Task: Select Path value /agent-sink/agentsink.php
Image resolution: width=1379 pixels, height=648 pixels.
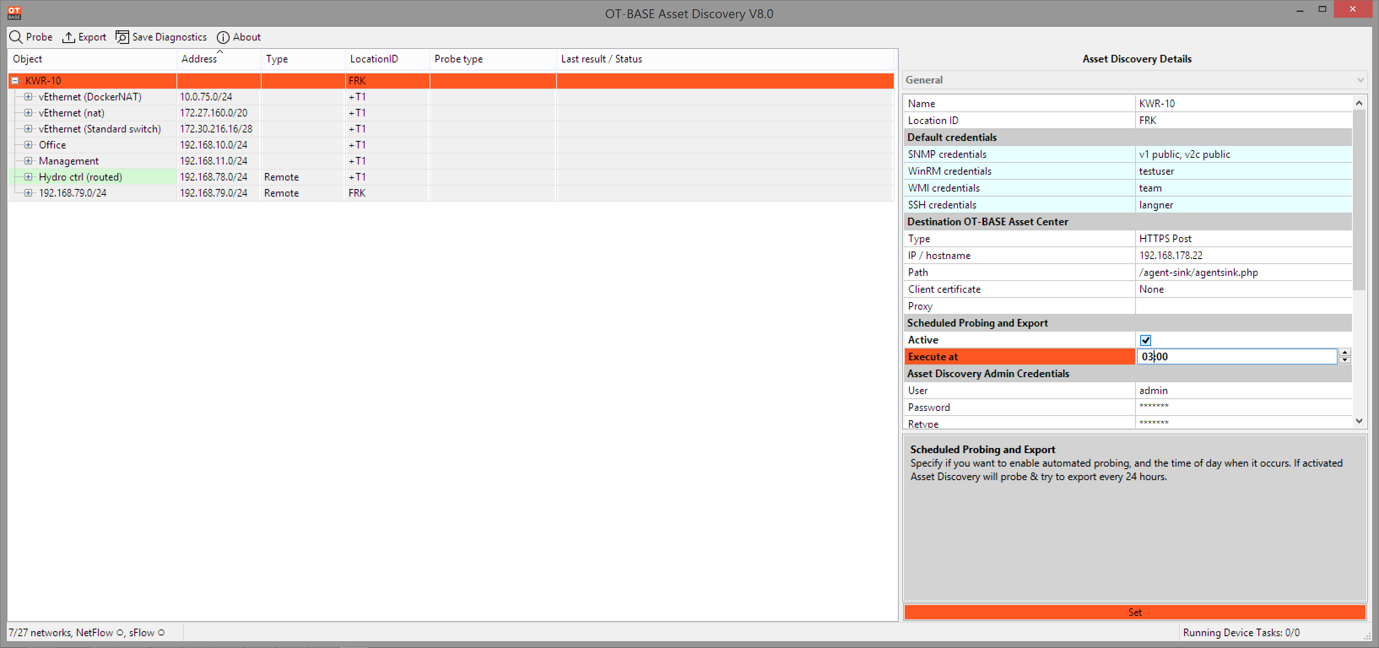Action: tap(1198, 273)
